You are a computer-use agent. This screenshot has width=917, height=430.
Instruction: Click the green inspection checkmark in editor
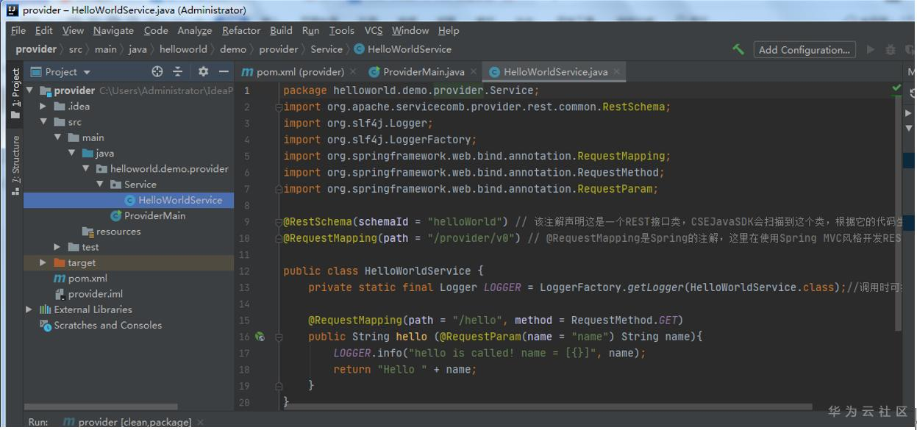tap(896, 89)
